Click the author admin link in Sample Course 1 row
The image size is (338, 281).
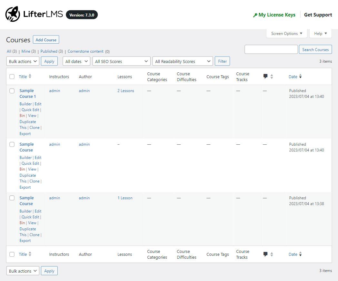(x=84, y=91)
